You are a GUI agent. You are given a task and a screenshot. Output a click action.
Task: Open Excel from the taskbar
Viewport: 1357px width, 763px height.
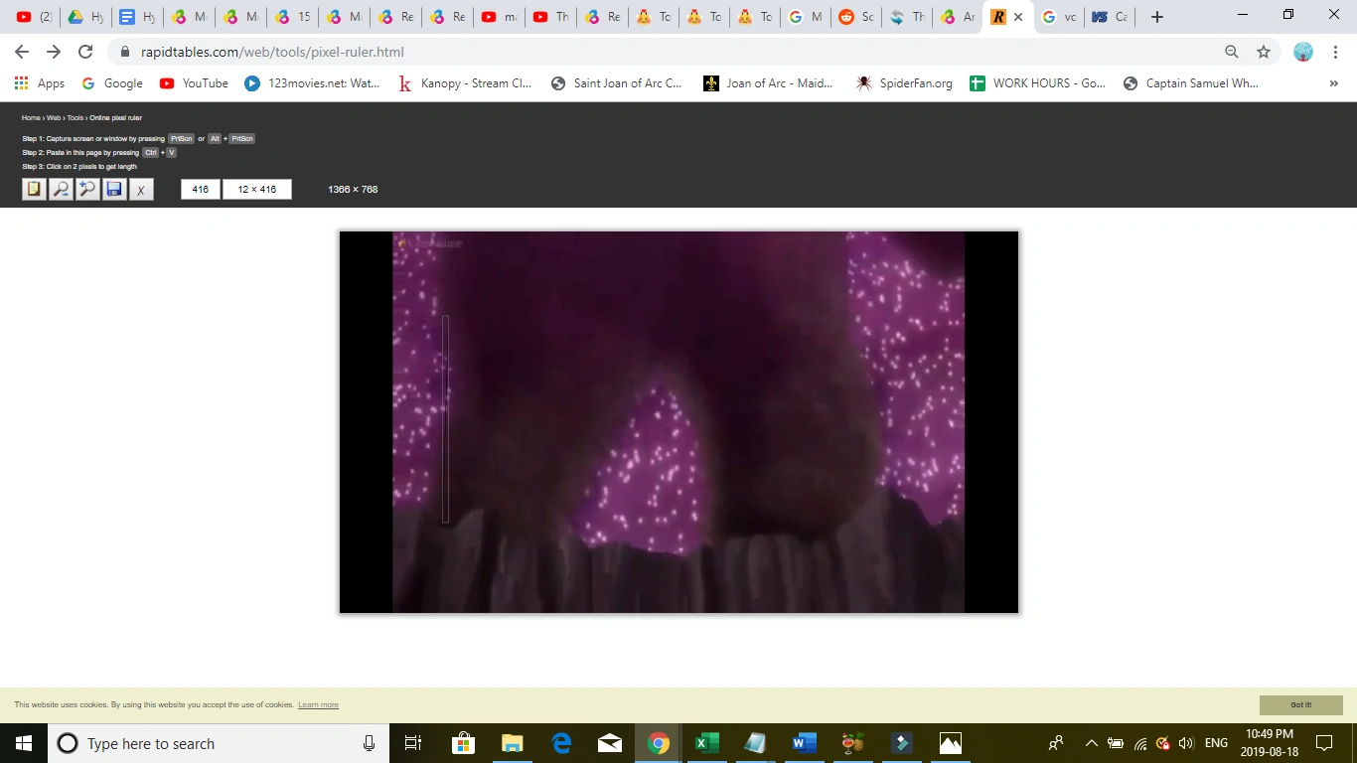click(x=706, y=743)
